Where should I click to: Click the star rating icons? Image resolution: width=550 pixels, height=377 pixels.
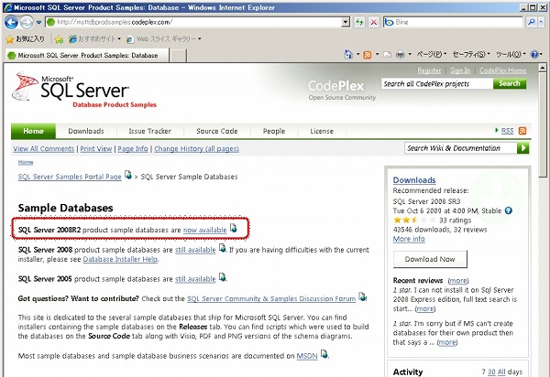click(414, 220)
